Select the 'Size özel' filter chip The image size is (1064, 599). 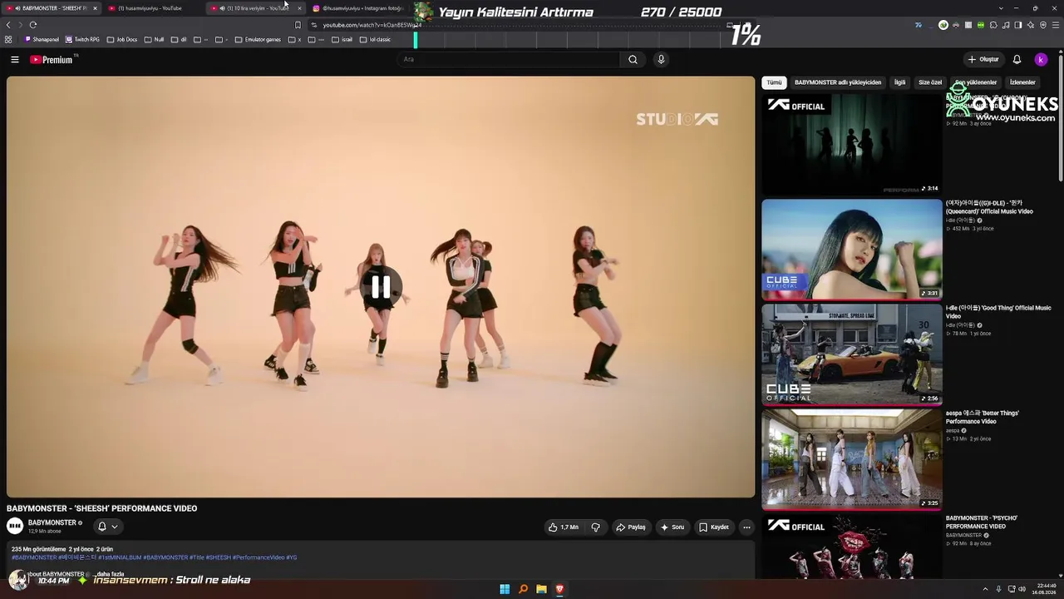click(x=930, y=82)
